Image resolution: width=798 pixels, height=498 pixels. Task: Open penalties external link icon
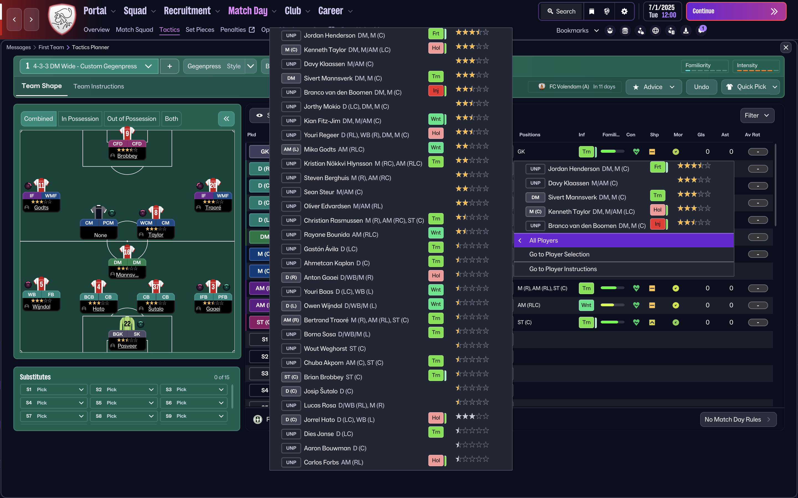(x=252, y=30)
